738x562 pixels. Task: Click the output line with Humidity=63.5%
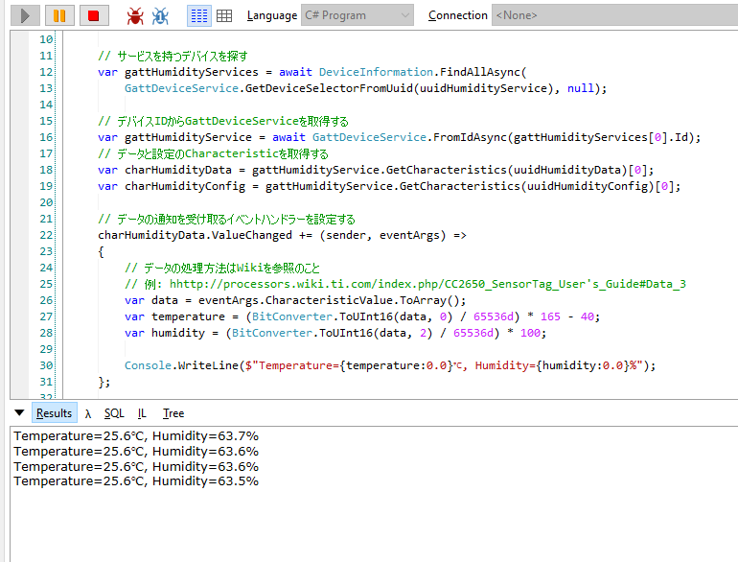click(x=136, y=481)
